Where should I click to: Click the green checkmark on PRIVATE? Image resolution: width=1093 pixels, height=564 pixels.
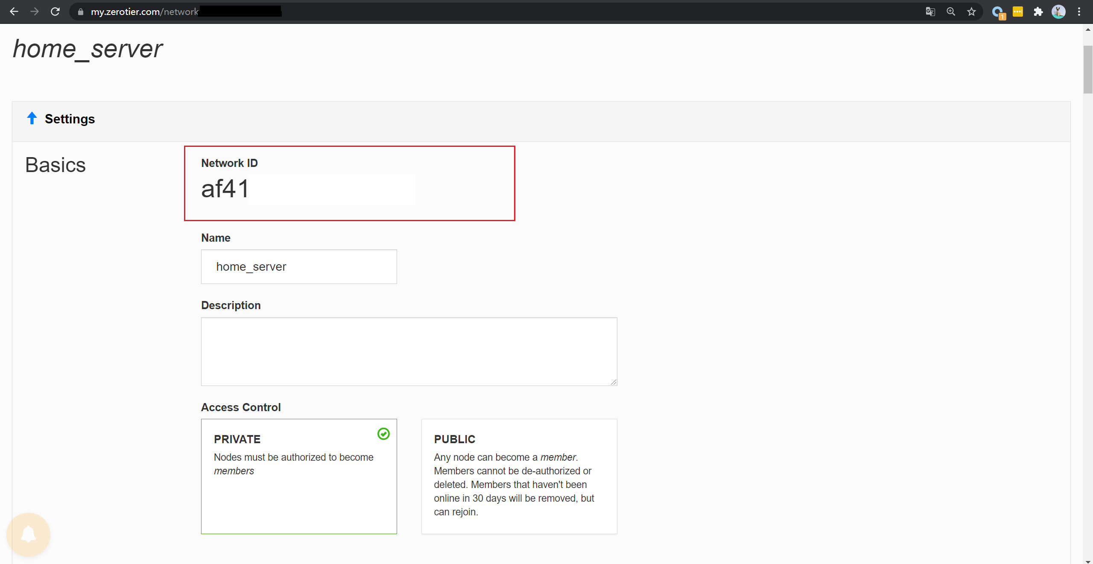[x=383, y=434]
